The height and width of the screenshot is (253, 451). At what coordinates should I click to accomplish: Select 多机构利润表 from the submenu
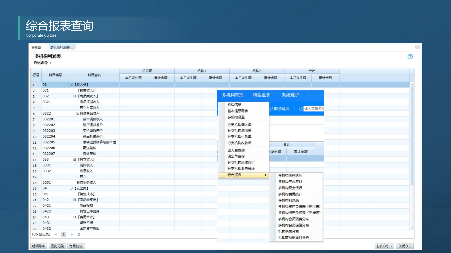(288, 200)
